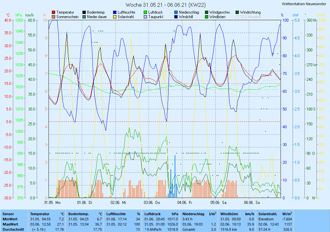Hide the yellow Solarstrahl. series via legend
330x232 pixels.
[115, 16]
